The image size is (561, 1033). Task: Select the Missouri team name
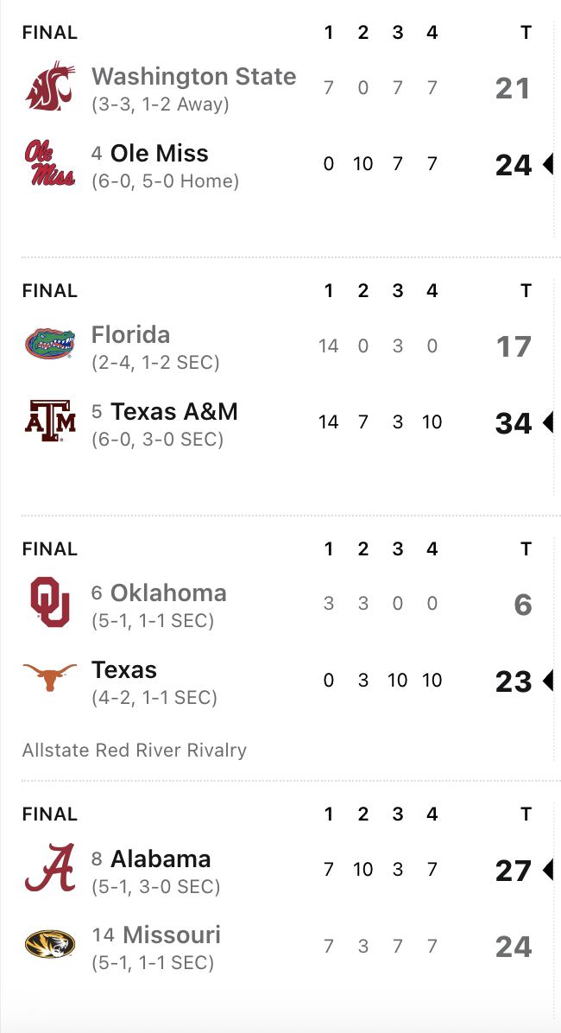[172, 935]
